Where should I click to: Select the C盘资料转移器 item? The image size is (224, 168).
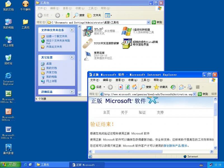point(138,31)
